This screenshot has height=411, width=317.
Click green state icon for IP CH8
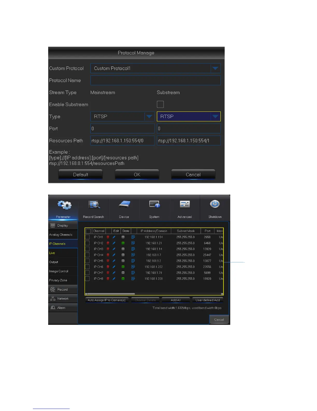click(123, 279)
